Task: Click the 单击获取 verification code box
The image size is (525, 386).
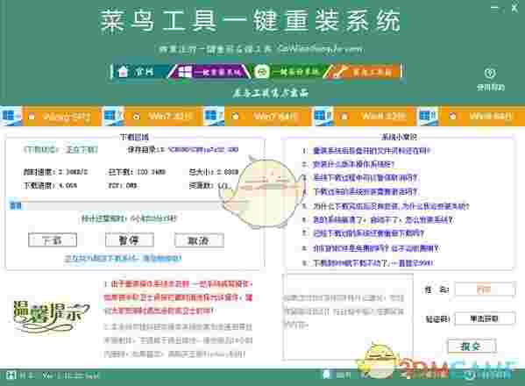Action: coord(485,318)
